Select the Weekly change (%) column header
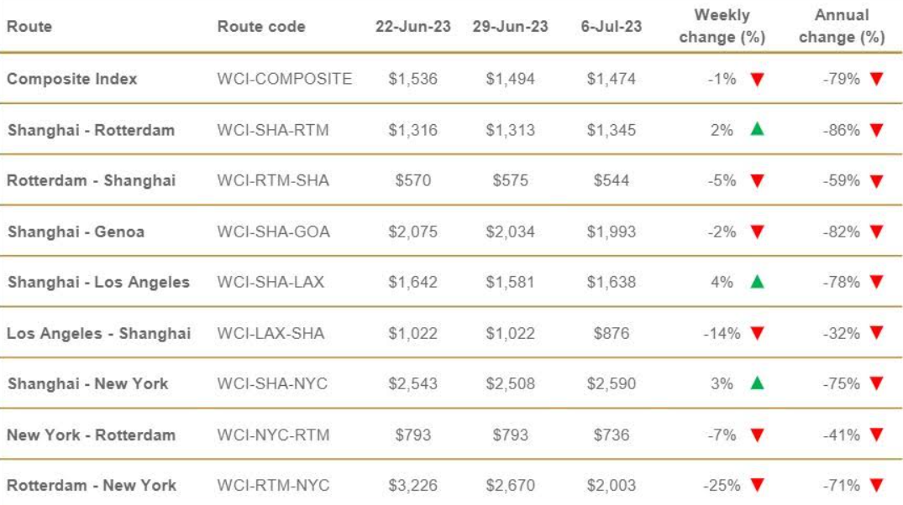This screenshot has height=505, width=903. pos(722,26)
